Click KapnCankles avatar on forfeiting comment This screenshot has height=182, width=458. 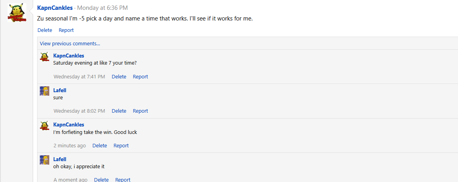44,126
